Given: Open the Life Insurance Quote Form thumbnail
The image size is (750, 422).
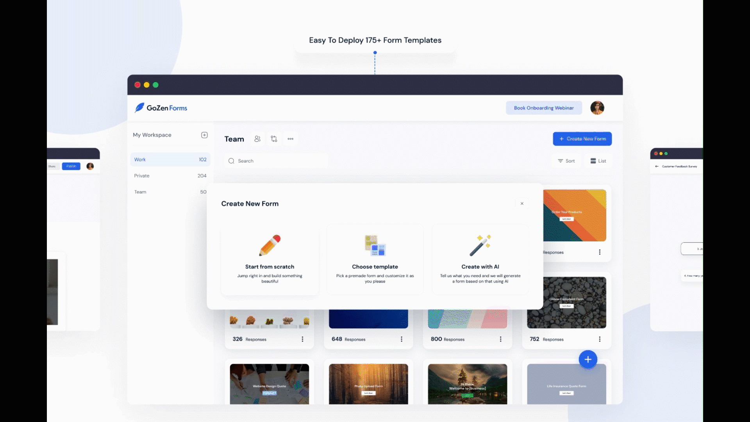Looking at the screenshot, I should pos(566,384).
